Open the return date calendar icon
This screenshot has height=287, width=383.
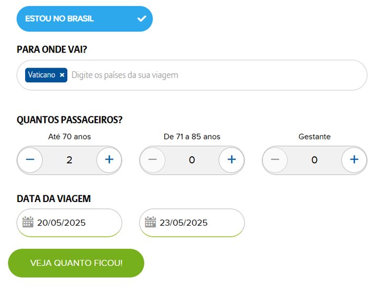pos(150,222)
